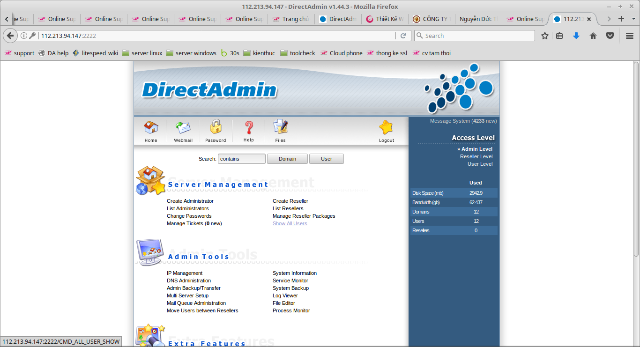Expand the server windows bookmark folder

[x=191, y=53]
